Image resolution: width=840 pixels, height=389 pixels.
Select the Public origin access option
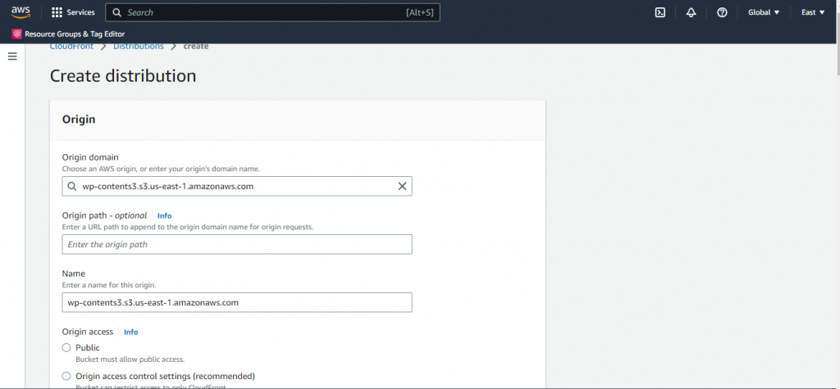tap(66, 348)
